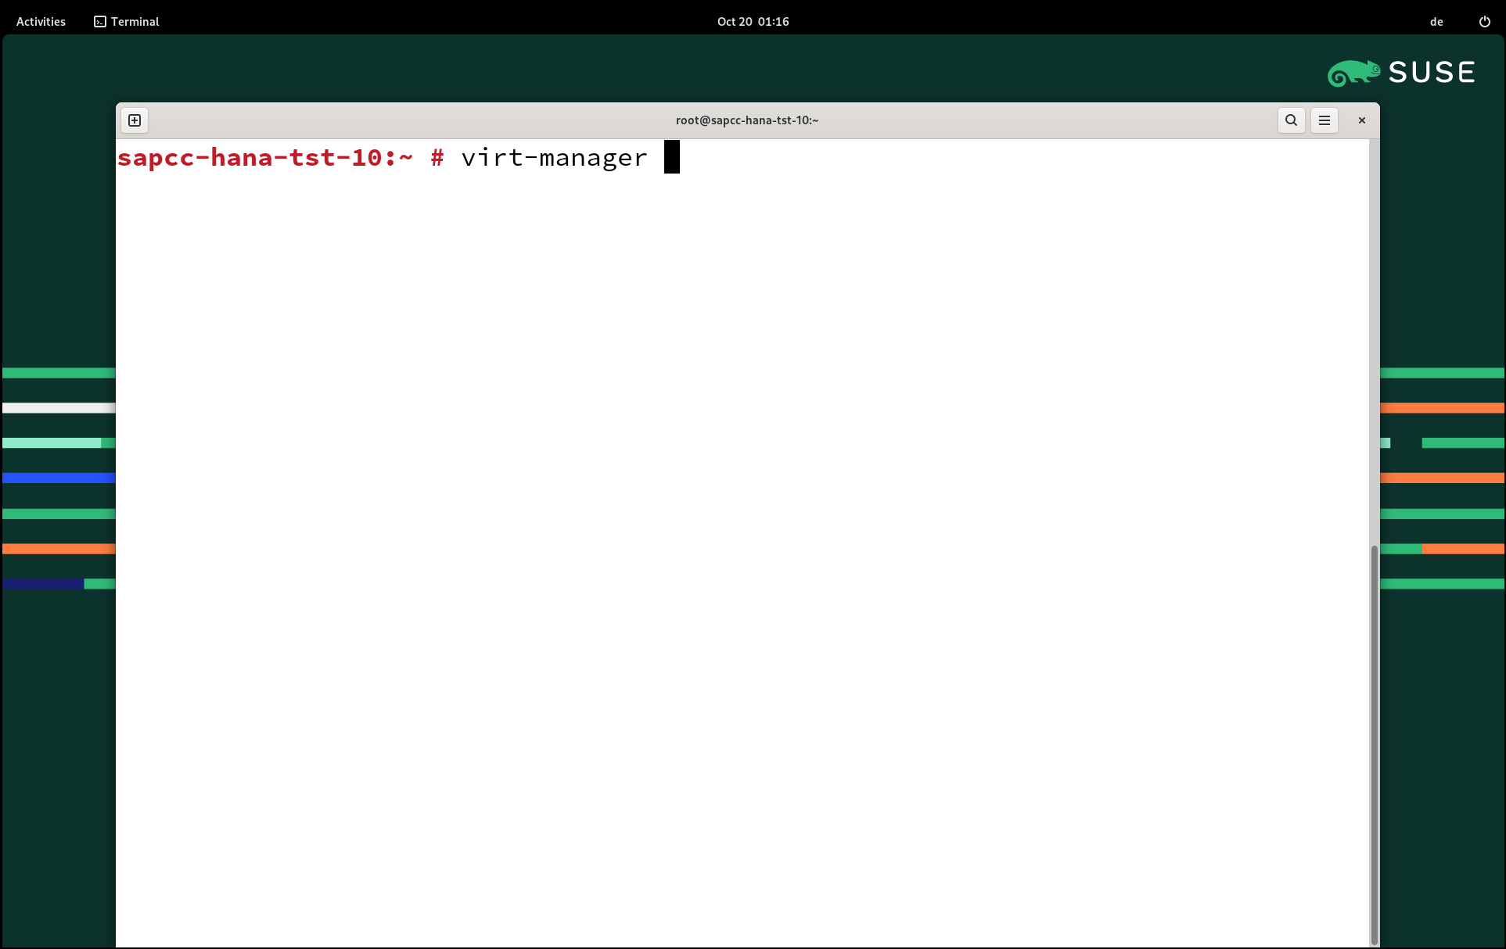Activate the terminal search magnifier
The image size is (1506, 949).
coord(1290,120)
